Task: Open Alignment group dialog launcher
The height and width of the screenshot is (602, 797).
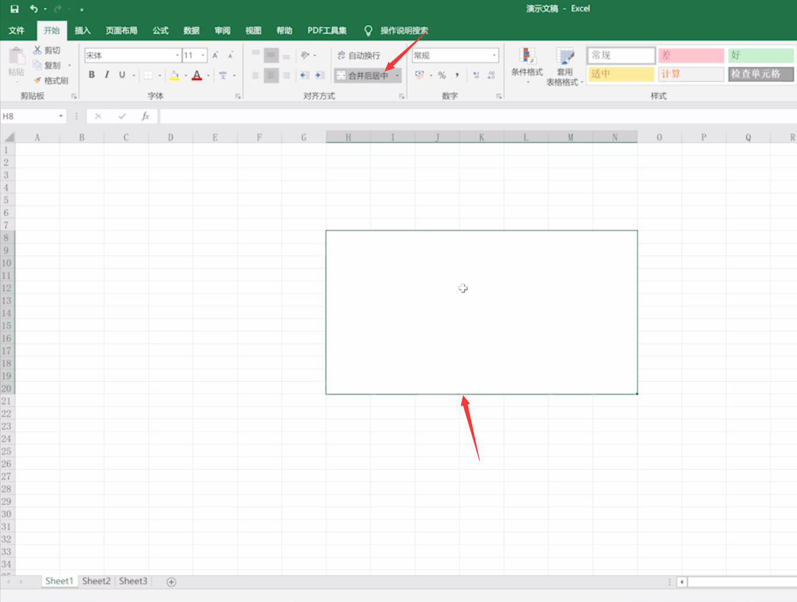Action: (401, 96)
